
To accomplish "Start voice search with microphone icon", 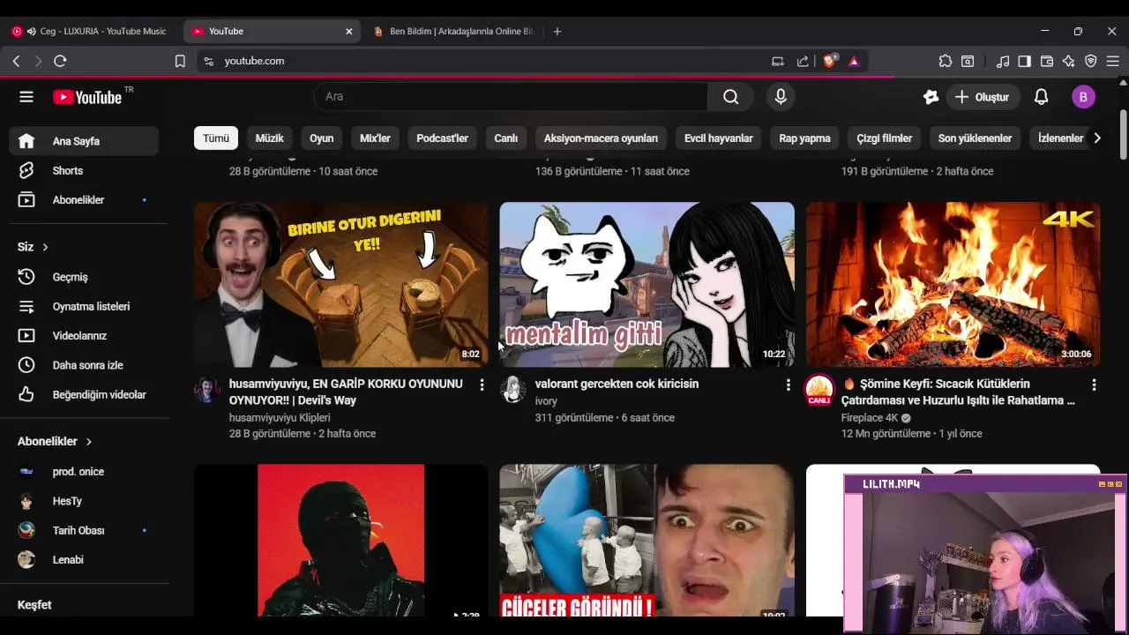I will (x=781, y=97).
